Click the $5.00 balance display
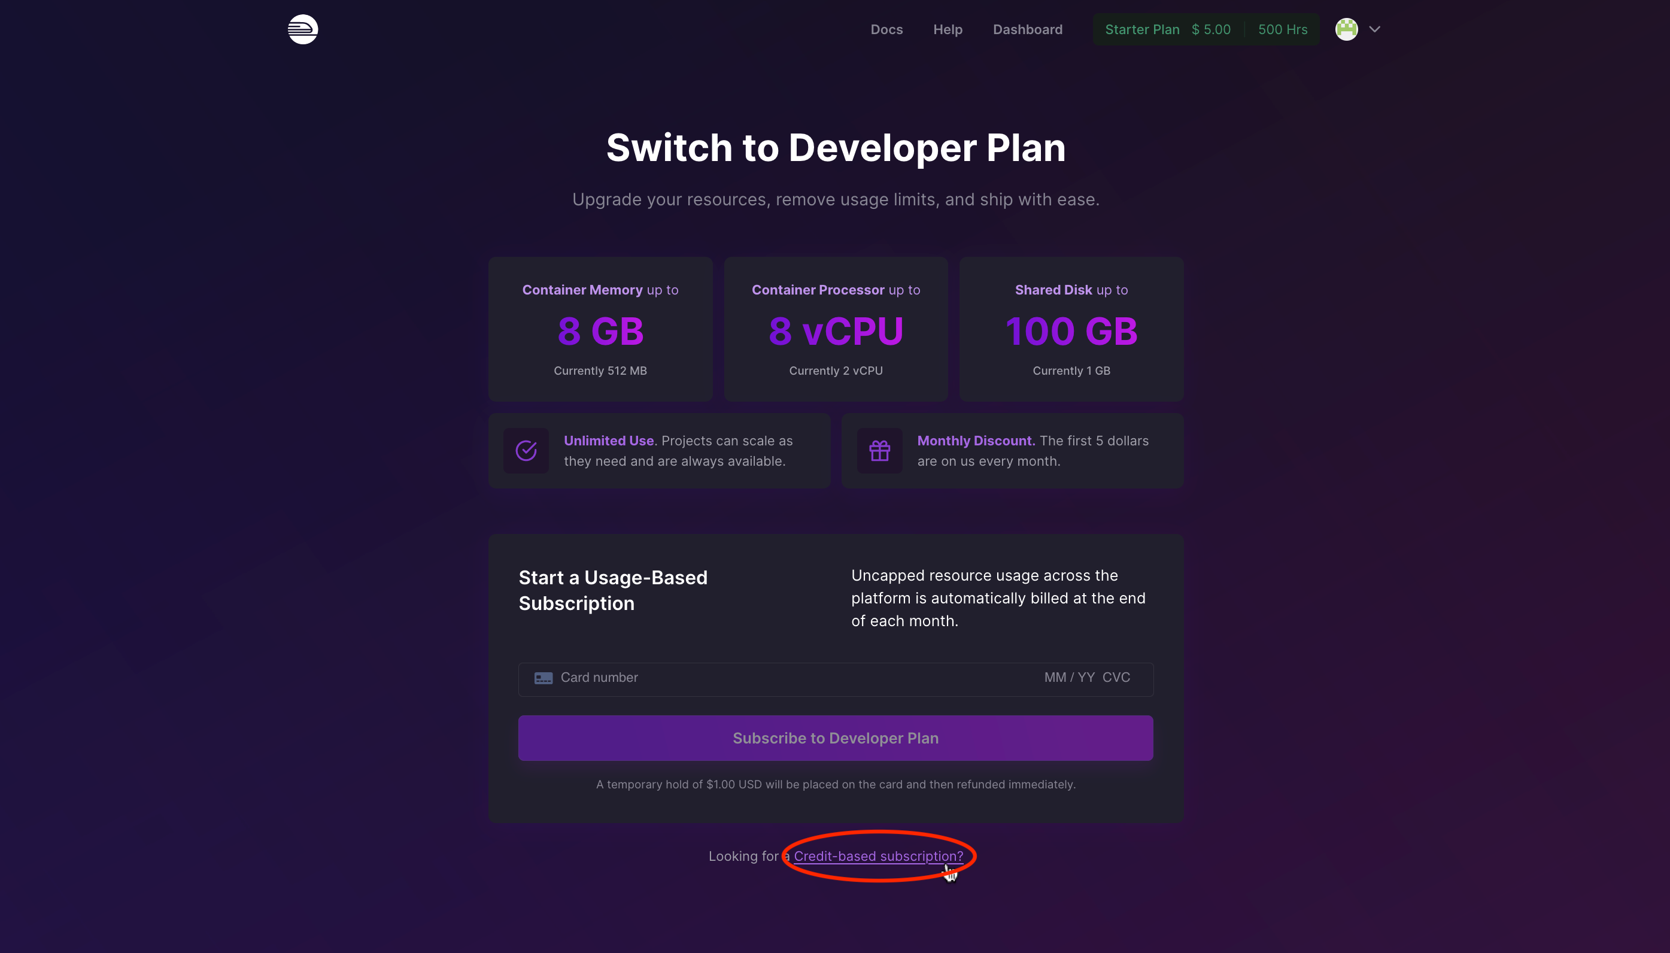1670x953 pixels. pyautogui.click(x=1211, y=29)
